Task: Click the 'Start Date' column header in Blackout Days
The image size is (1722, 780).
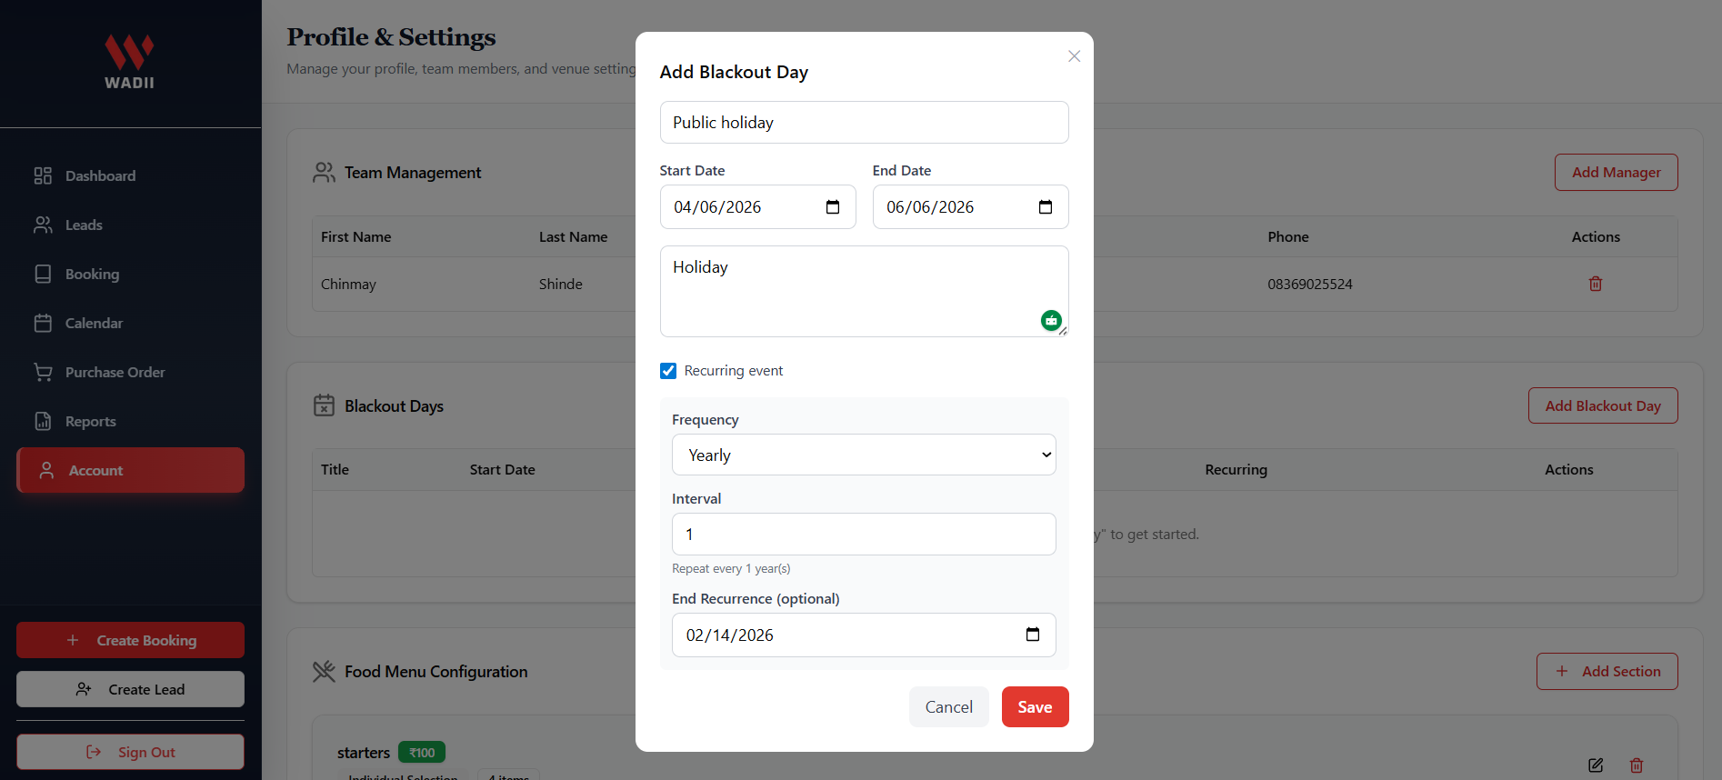Action: [x=502, y=469]
